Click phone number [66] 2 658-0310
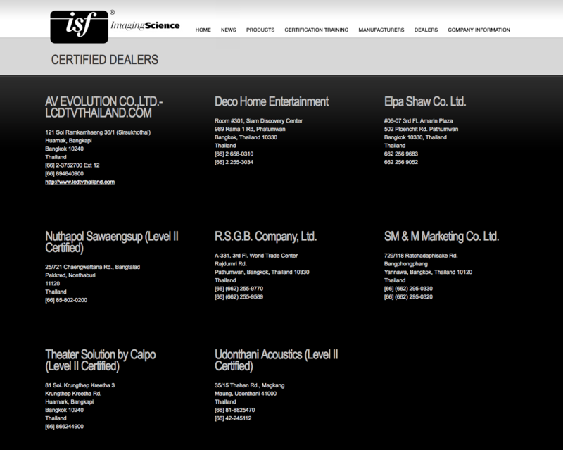 click(x=234, y=154)
